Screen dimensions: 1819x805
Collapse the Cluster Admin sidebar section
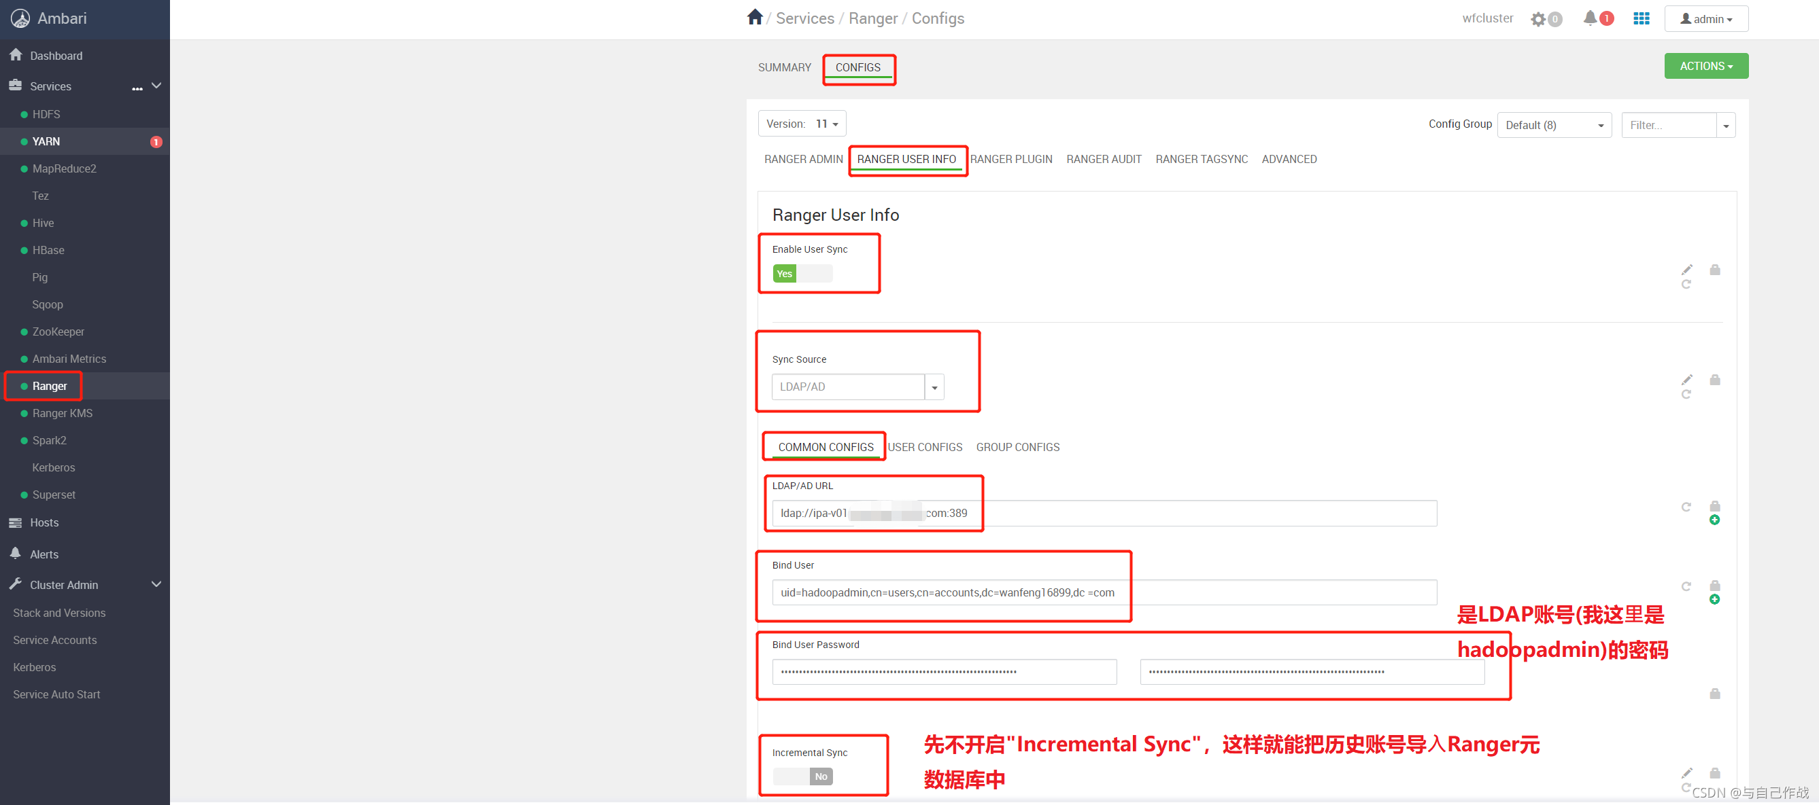156,585
